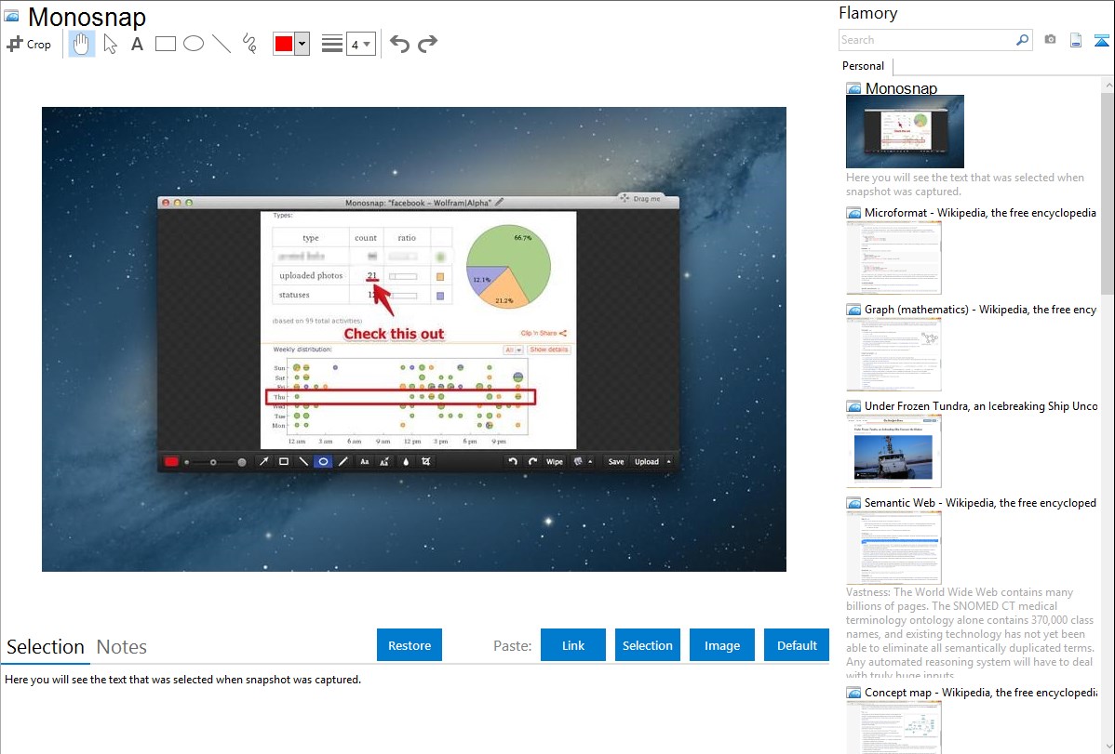Redo the last undone annotation

(x=427, y=44)
